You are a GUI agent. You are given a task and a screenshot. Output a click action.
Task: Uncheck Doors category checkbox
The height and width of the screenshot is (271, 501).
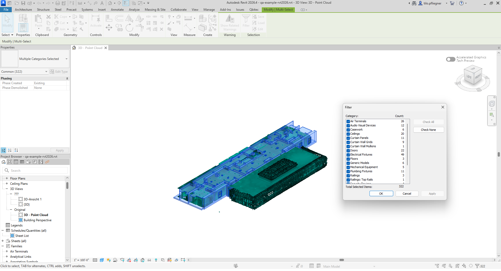coord(348,151)
